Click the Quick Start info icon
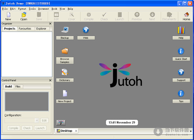Viewport: 194px width, 140px height. [181, 51]
